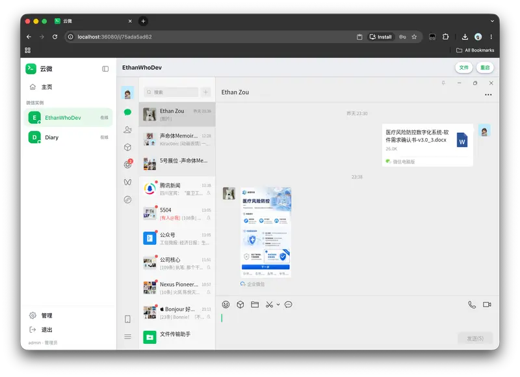Open the 5号展位 group chat
Viewport: 520px width, 377px height.
click(177, 164)
